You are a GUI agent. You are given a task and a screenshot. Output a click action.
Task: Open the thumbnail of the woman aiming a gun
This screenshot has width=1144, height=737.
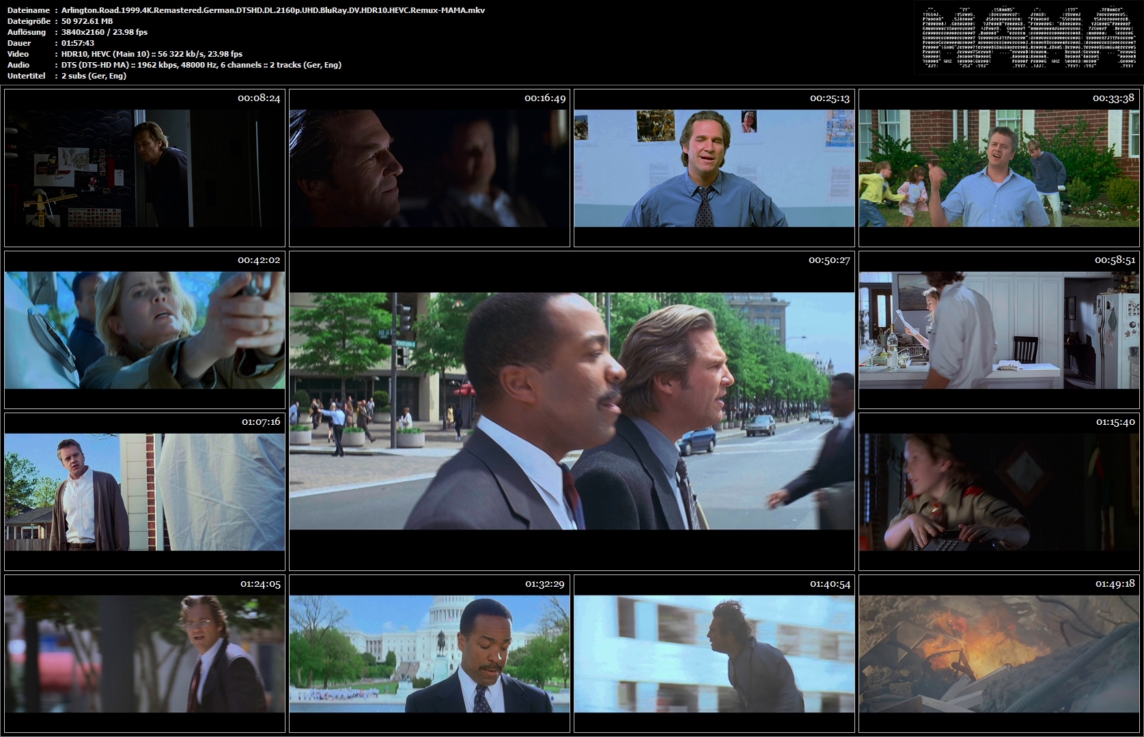tap(145, 330)
